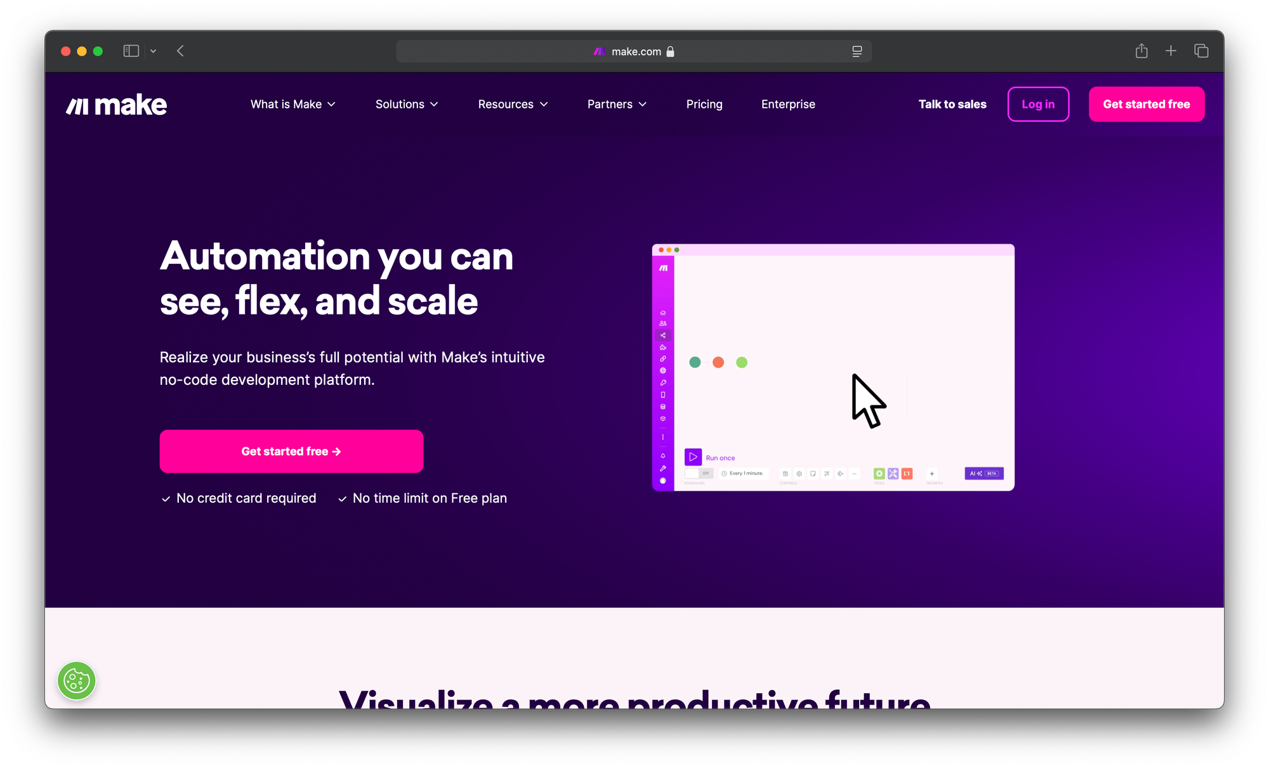Click the orange module circle in preview

[x=718, y=362]
